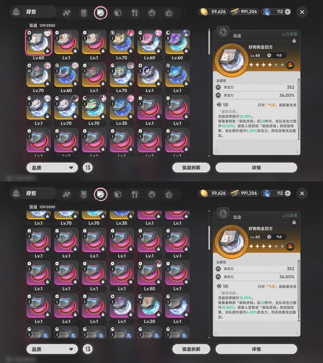Open the cube materials tab in lower inventory bar

coord(118,194)
